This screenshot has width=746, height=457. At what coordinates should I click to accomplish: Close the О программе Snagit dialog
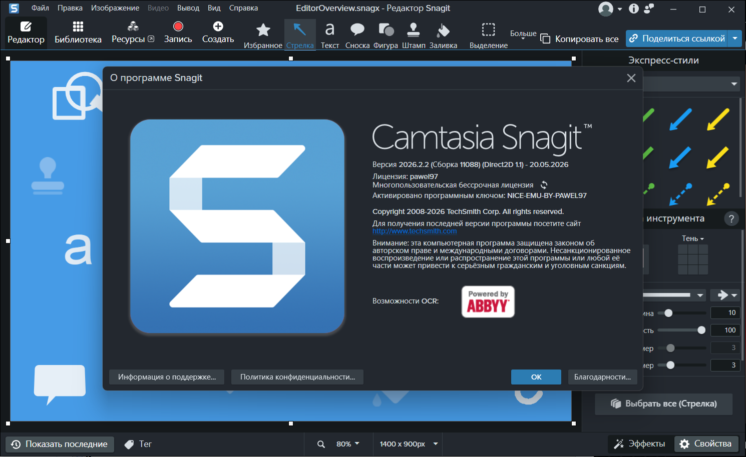631,78
